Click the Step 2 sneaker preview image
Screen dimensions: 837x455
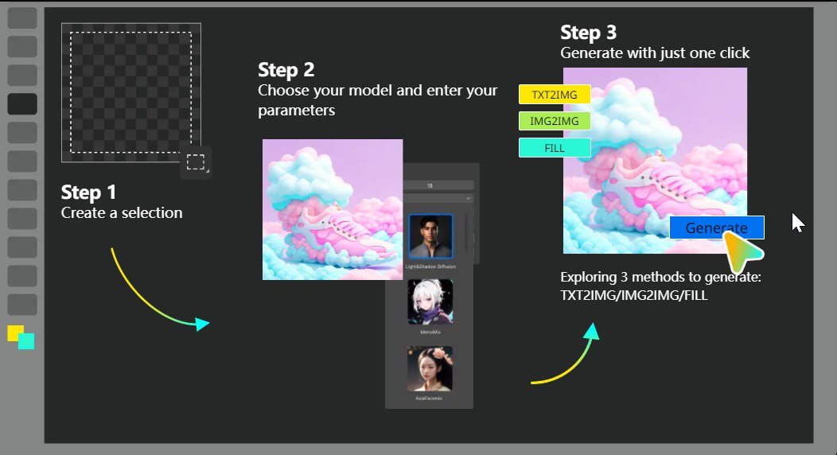(332, 209)
